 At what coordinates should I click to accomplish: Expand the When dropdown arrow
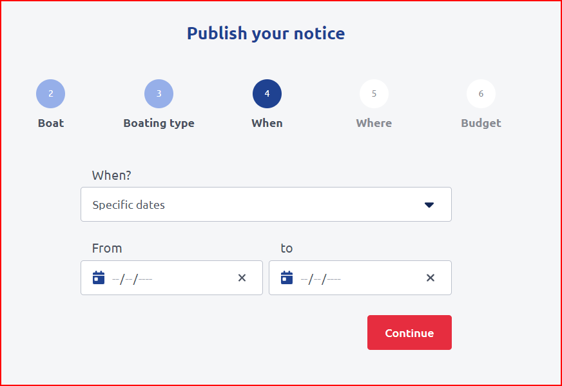429,205
